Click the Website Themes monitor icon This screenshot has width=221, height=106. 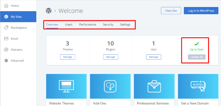[x=66, y=86]
